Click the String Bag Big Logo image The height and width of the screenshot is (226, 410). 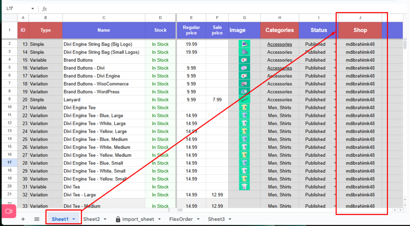pyautogui.click(x=244, y=44)
